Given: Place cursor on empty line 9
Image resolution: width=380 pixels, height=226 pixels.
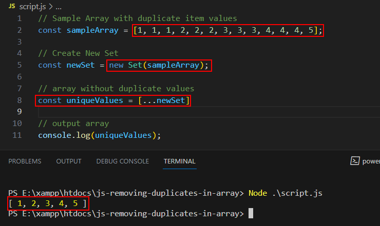Looking at the screenshot, I should (x=208, y=112).
